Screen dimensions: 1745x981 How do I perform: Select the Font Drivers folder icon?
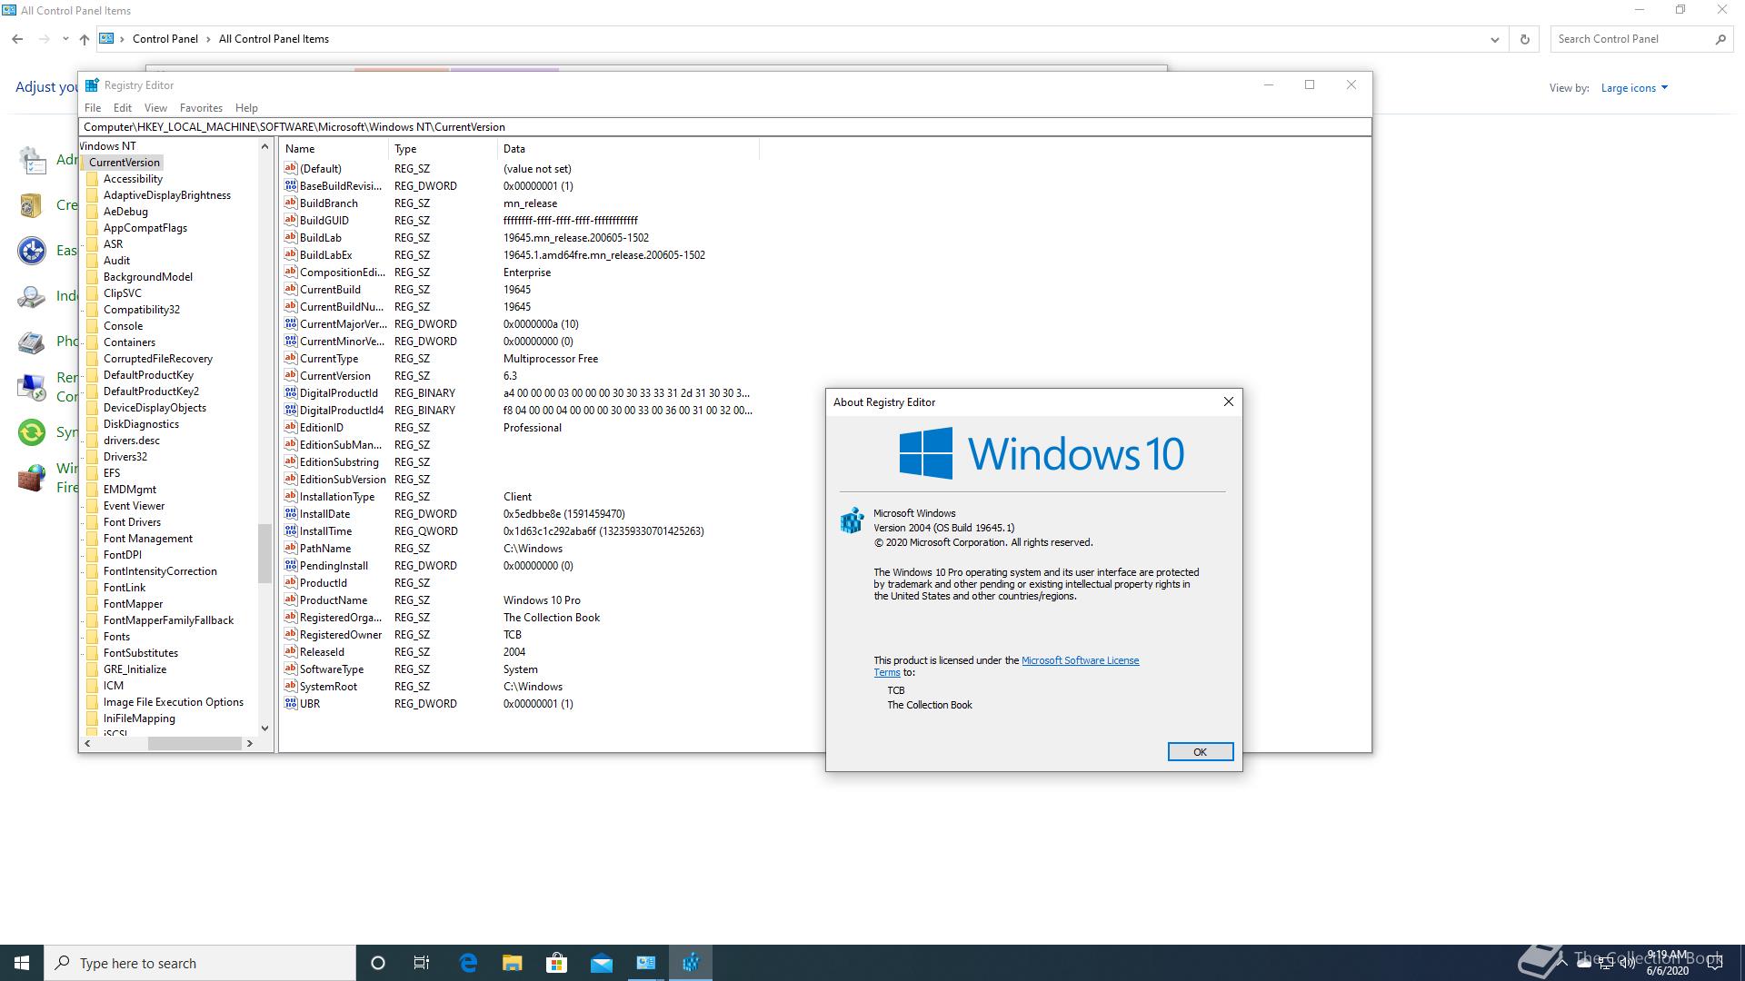click(92, 522)
